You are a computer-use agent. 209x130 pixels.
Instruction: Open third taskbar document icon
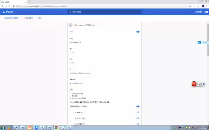tap(43, 128)
